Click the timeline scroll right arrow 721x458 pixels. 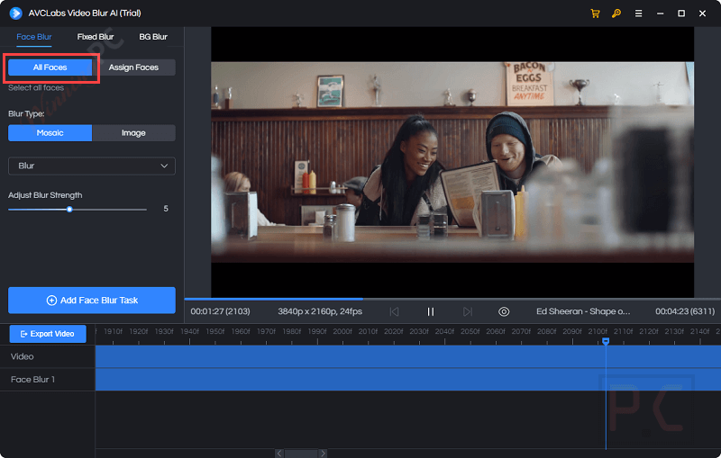323,454
